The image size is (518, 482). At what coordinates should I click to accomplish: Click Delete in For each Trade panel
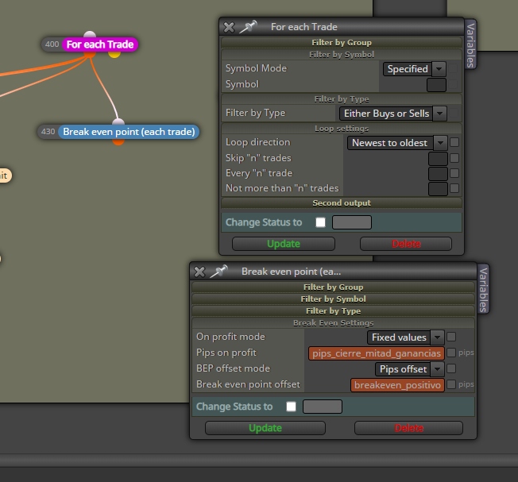tap(406, 244)
